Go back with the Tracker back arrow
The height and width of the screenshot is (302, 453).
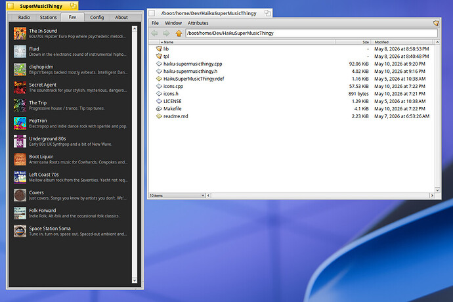coord(154,33)
